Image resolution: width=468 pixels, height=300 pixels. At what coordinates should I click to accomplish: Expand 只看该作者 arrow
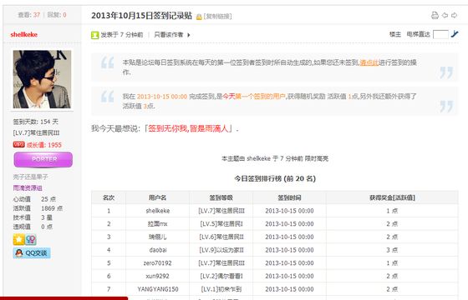click(x=189, y=35)
